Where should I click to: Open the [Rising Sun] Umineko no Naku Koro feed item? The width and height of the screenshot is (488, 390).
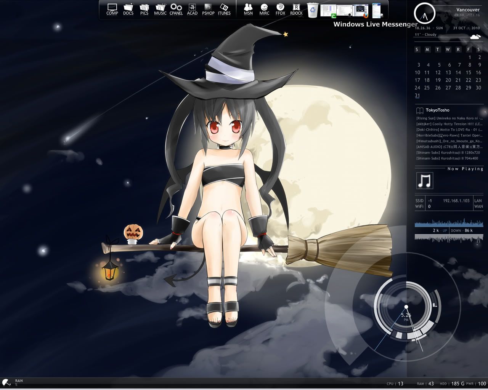coord(449,118)
